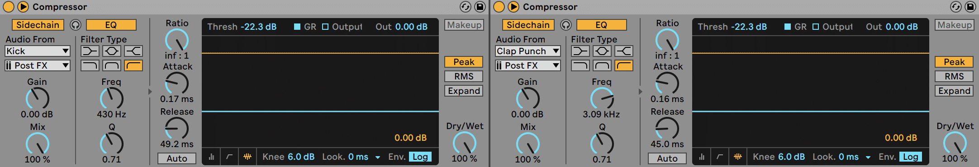This screenshot has height=167, width=979.
Task: Show the collapsed view icon in right compressor display
Action: [x=702, y=157]
